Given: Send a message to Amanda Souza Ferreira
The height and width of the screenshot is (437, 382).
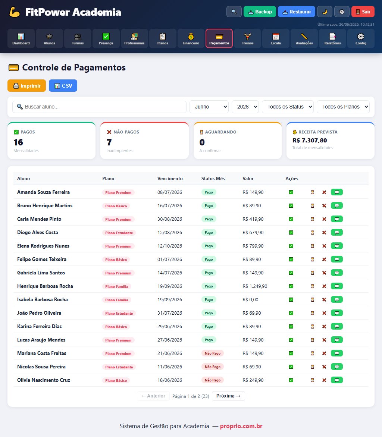Looking at the screenshot, I should 336,192.
